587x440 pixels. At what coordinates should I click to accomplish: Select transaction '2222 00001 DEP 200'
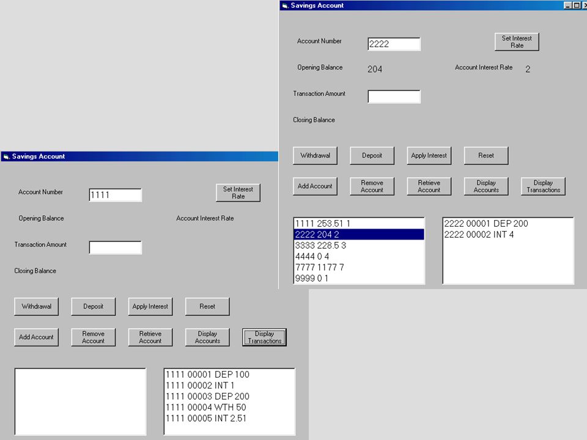click(508, 224)
